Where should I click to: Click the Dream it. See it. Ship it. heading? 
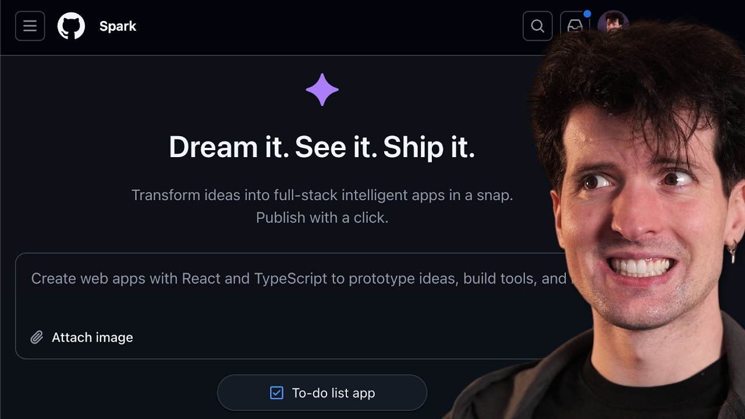click(322, 147)
